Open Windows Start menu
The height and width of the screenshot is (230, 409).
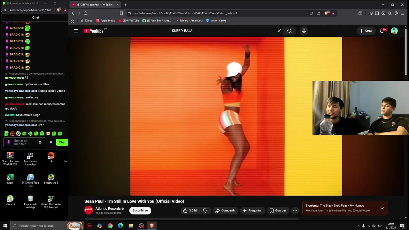pyautogui.click(x=5, y=226)
